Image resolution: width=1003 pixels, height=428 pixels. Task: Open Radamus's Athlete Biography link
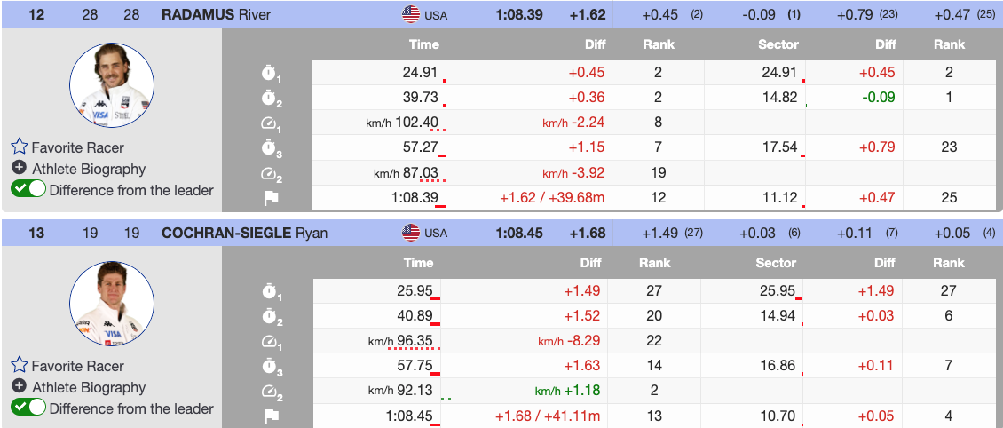click(x=89, y=169)
